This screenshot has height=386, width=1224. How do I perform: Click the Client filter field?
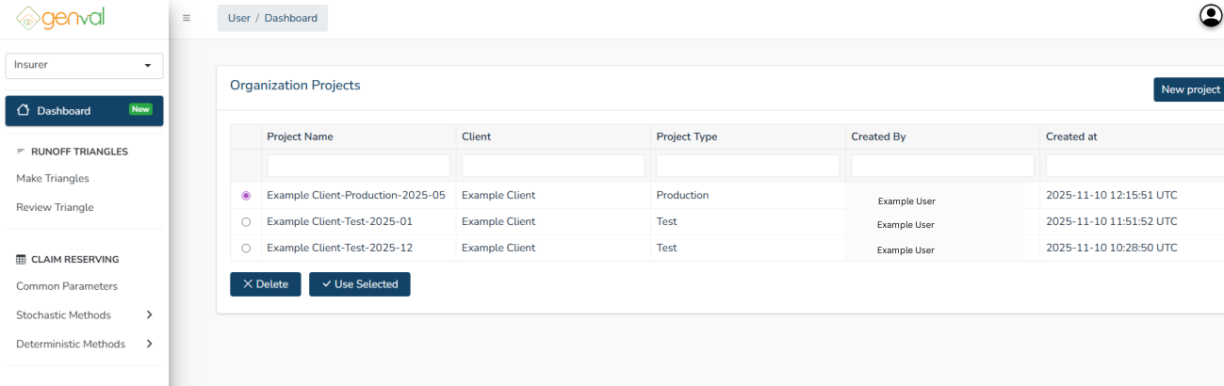click(553, 166)
